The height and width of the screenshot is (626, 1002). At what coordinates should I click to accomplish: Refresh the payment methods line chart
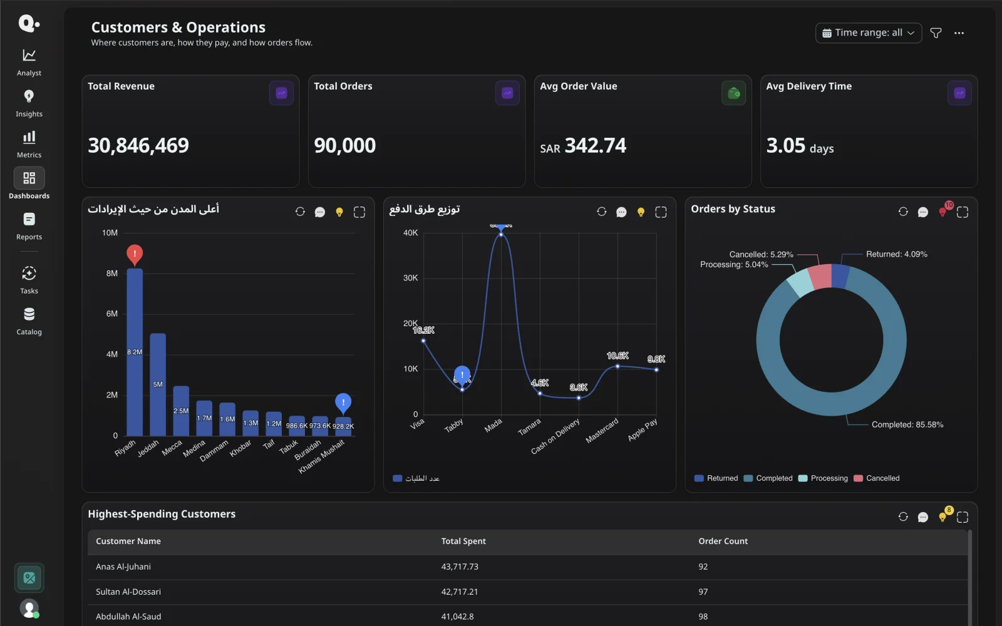point(602,212)
